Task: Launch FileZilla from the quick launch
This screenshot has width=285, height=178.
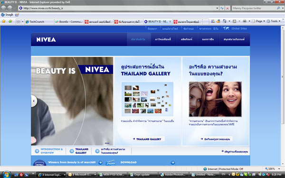Action: point(21,175)
